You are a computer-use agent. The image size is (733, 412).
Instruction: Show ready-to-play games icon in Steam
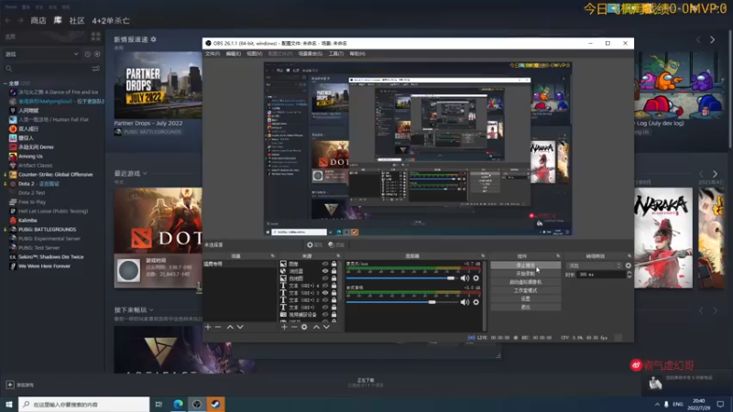coord(97,54)
